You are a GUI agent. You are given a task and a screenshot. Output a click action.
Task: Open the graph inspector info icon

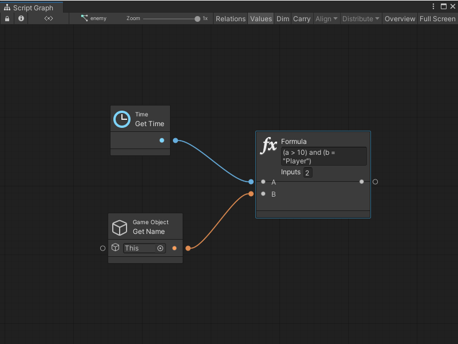(21, 18)
